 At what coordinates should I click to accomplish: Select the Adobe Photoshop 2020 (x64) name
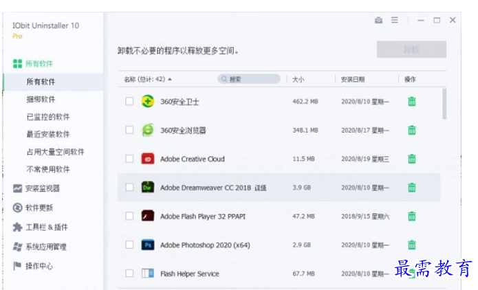pos(205,245)
